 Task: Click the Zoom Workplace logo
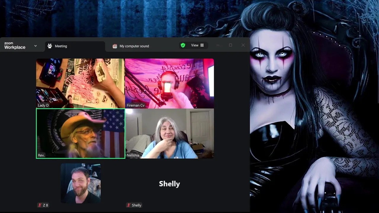tap(15, 46)
